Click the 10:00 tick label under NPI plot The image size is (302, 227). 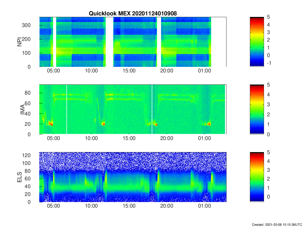pos(91,71)
